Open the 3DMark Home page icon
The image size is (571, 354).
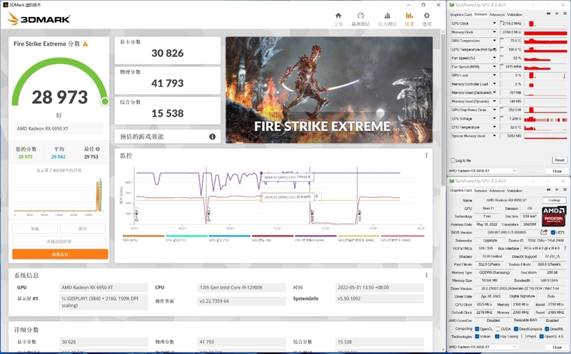click(x=338, y=16)
